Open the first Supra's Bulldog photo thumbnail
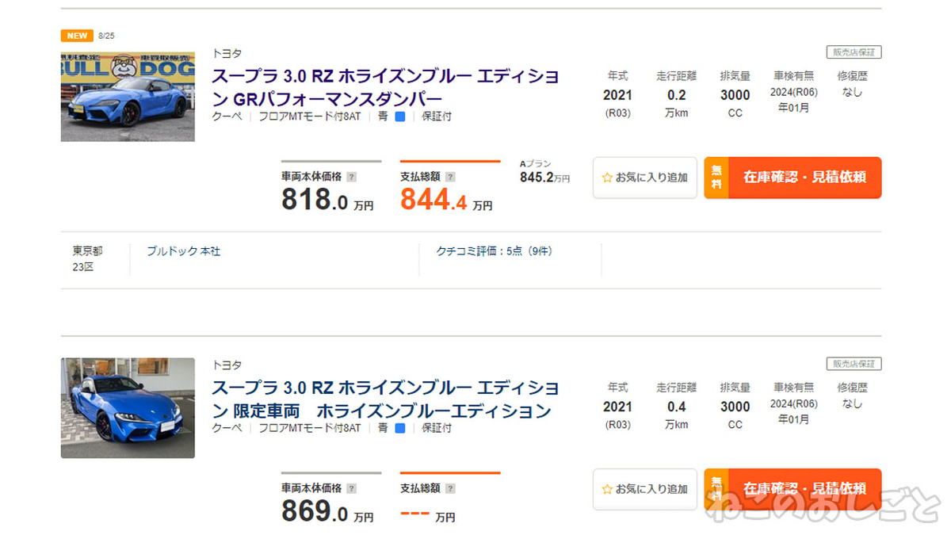Image resolution: width=951 pixels, height=535 pixels. (x=128, y=97)
